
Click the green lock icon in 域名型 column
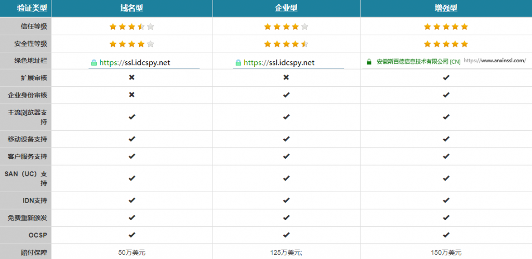pos(94,63)
